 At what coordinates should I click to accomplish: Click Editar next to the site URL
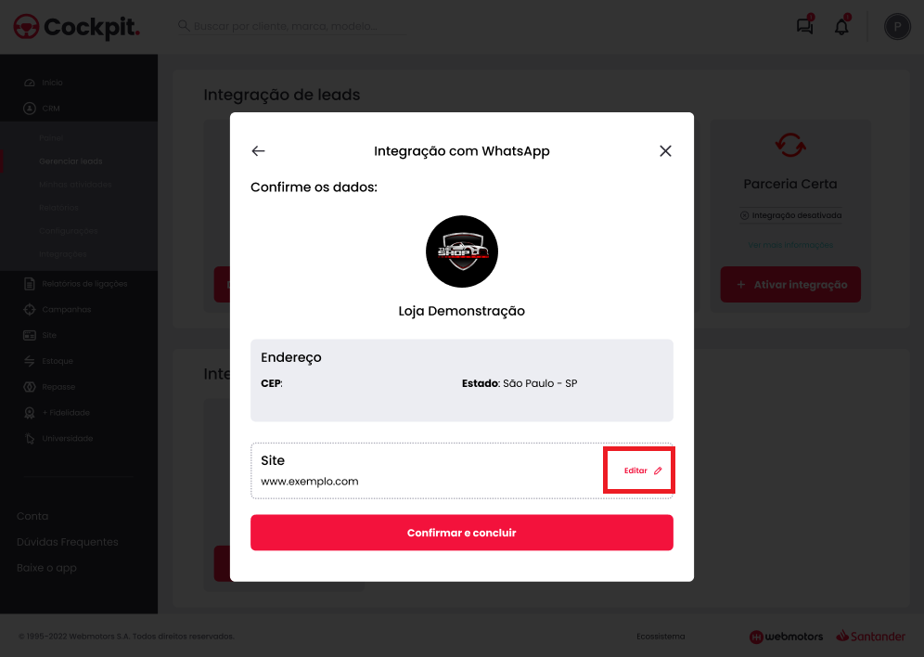[x=643, y=470]
